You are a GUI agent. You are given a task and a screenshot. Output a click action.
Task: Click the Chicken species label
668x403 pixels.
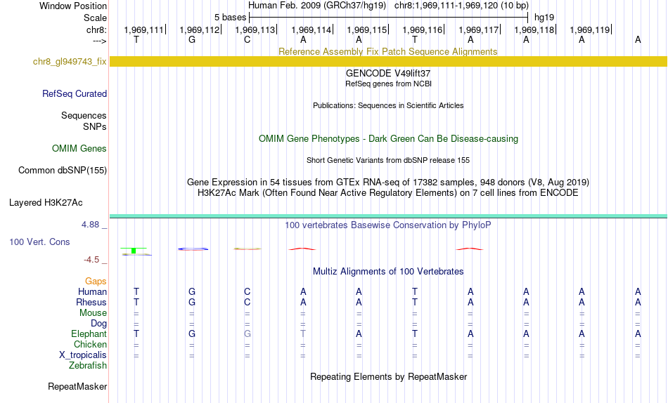(90, 344)
